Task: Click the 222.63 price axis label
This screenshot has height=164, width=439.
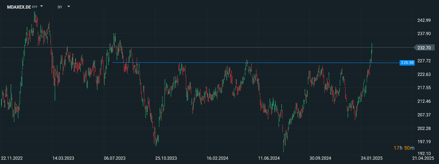Action: (x=424, y=74)
